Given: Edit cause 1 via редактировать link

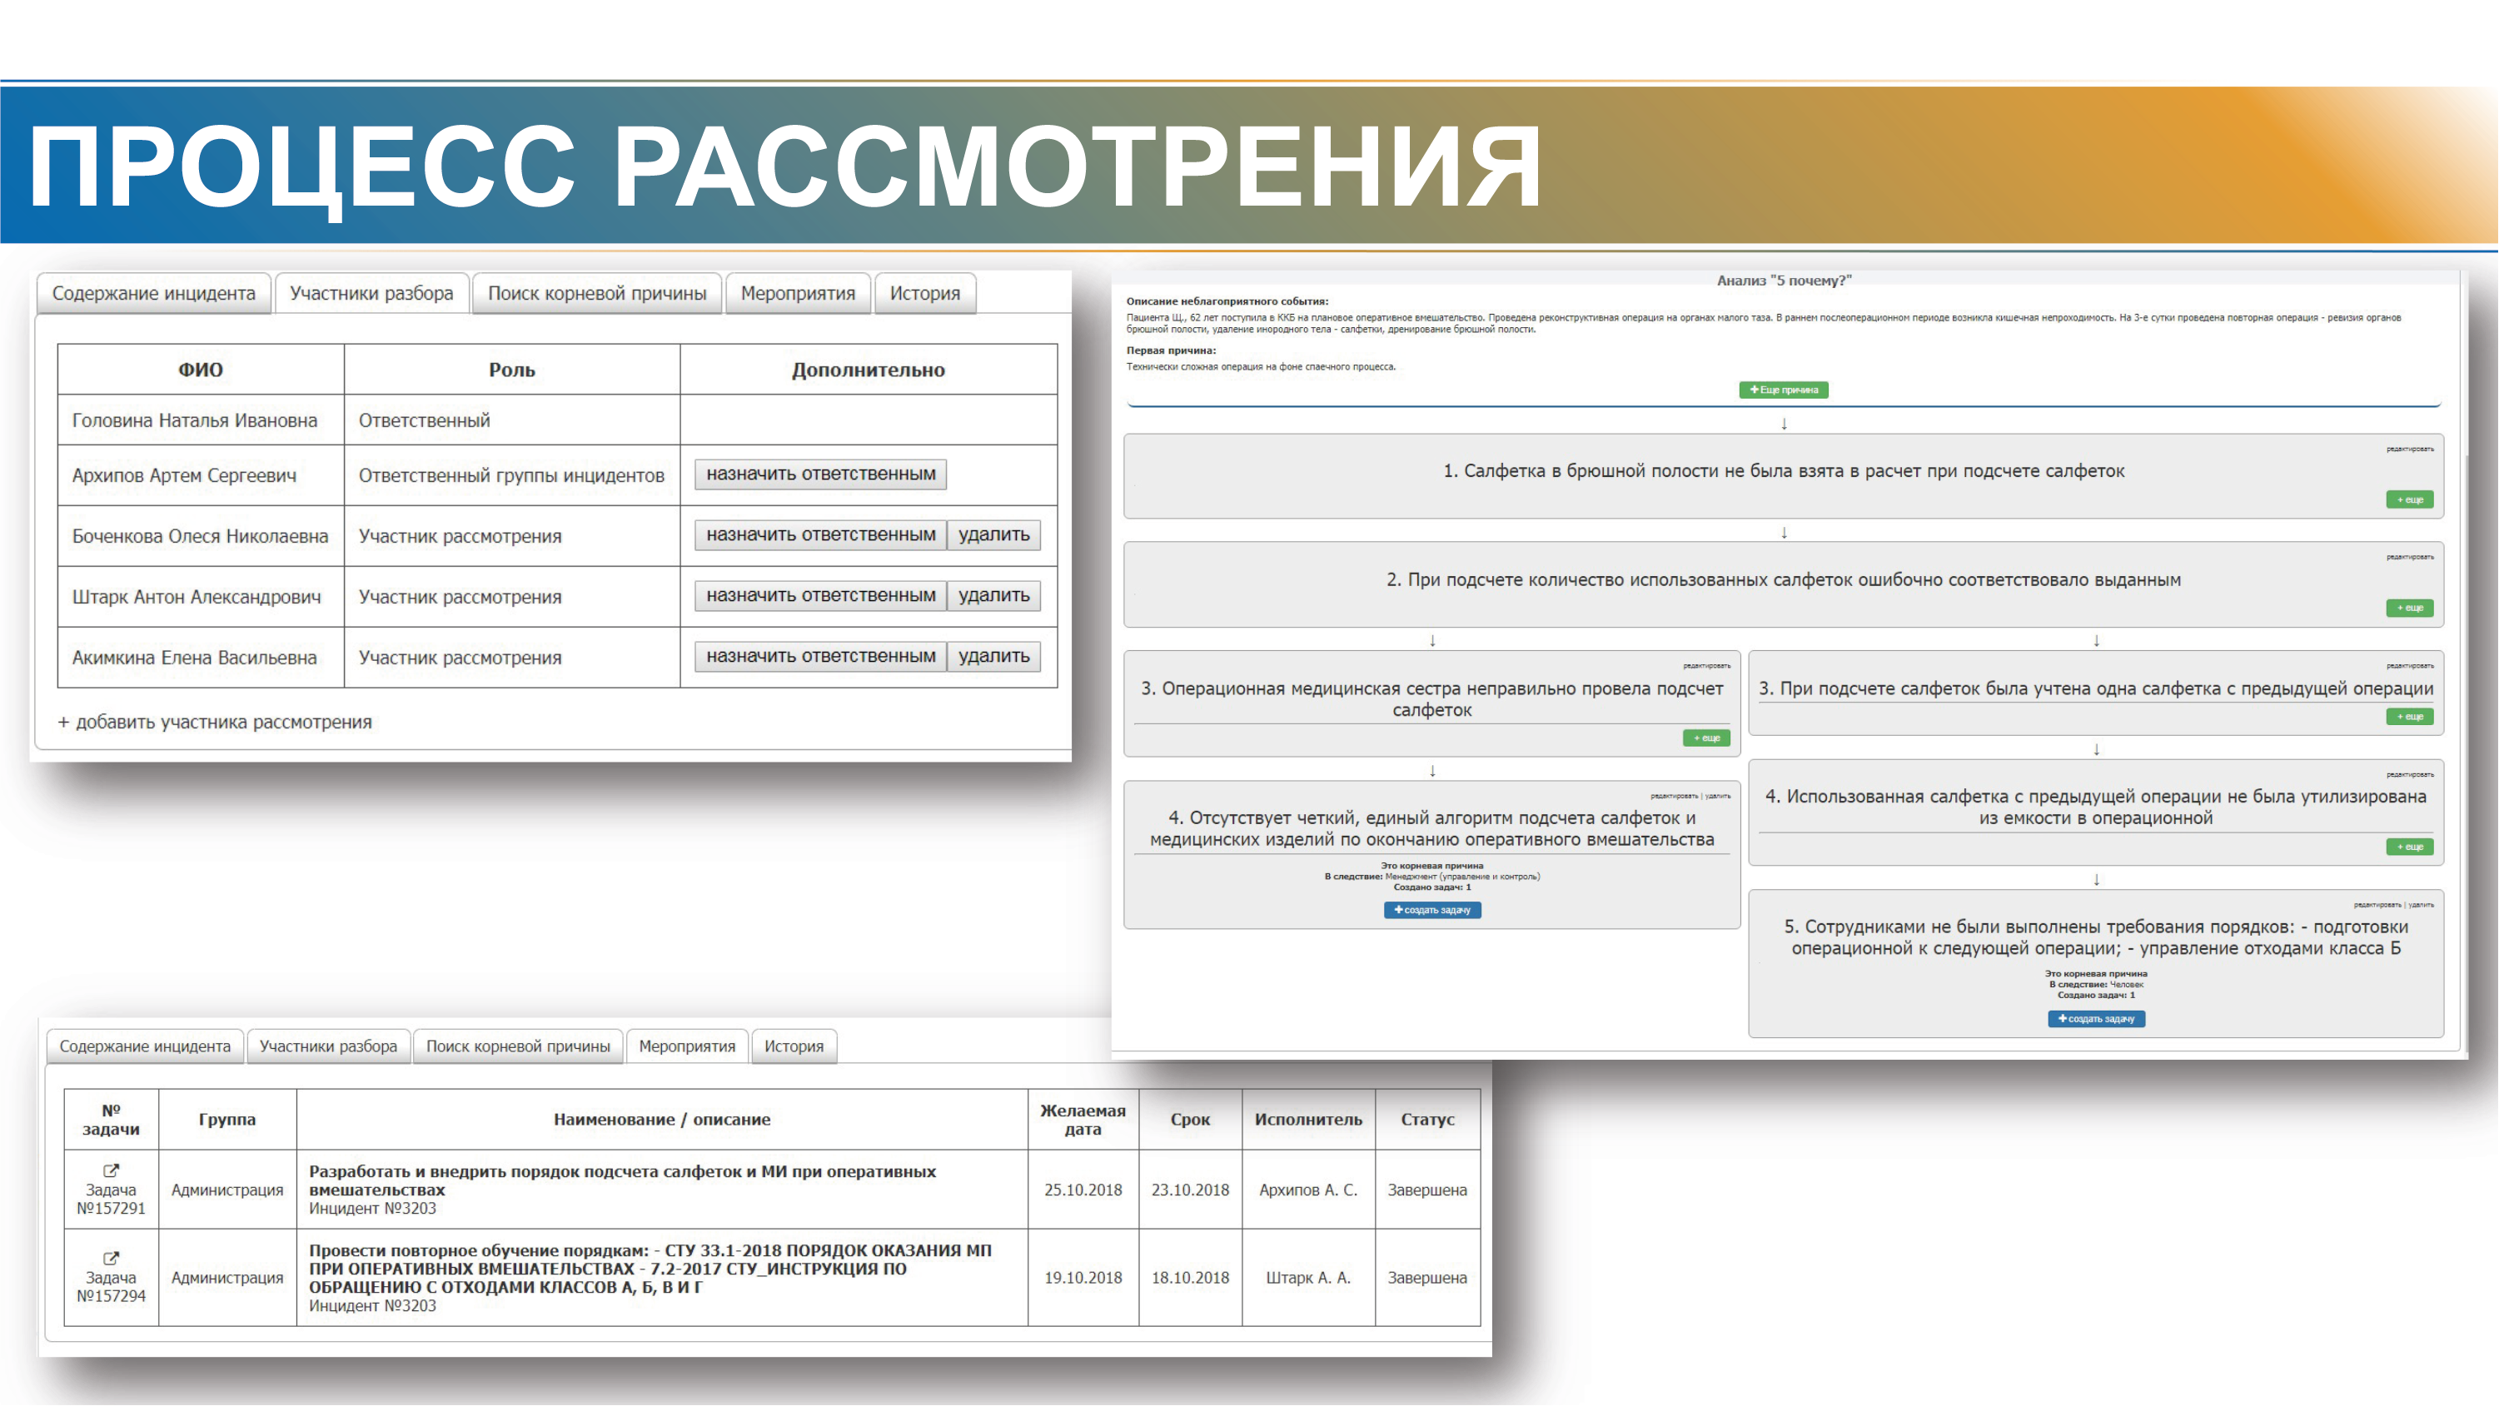Looking at the screenshot, I should [x=2410, y=449].
